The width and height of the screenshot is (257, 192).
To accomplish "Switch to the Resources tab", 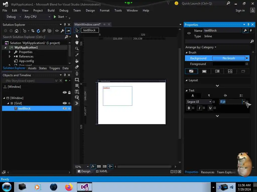I will [208, 172].
